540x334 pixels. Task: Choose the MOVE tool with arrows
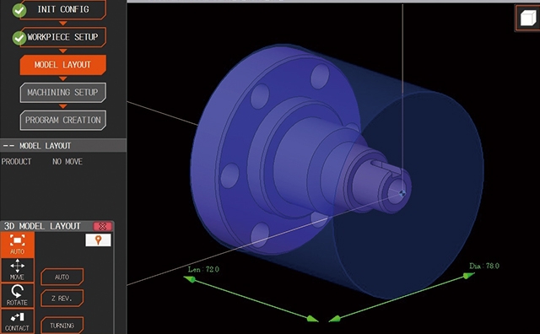point(17,270)
